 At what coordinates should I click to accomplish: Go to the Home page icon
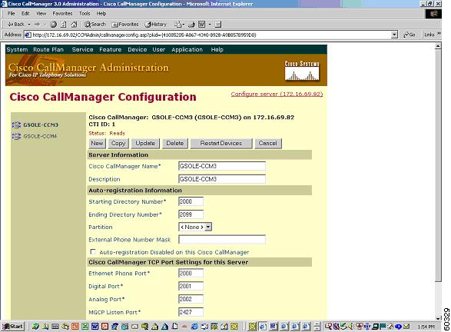pyautogui.click(x=74, y=25)
